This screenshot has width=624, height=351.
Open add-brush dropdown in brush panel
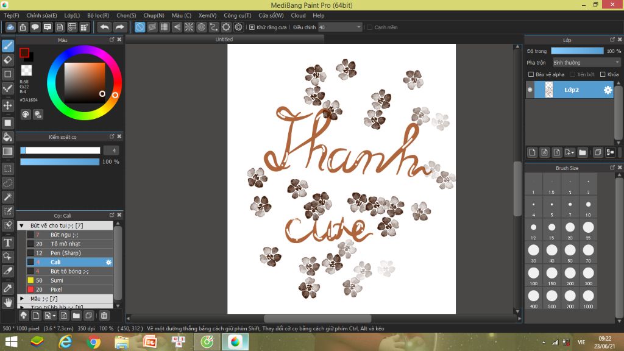[50, 316]
